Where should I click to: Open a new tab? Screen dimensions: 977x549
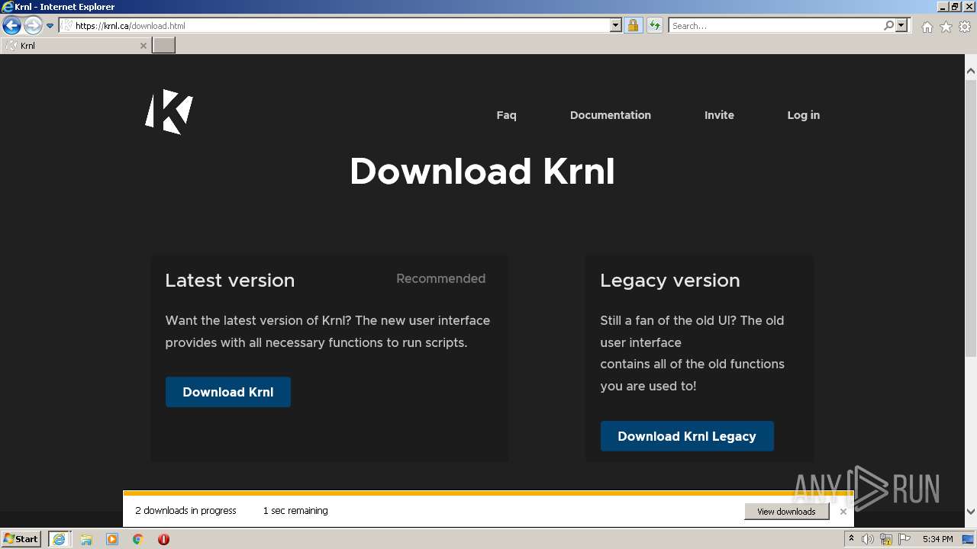[x=164, y=46]
